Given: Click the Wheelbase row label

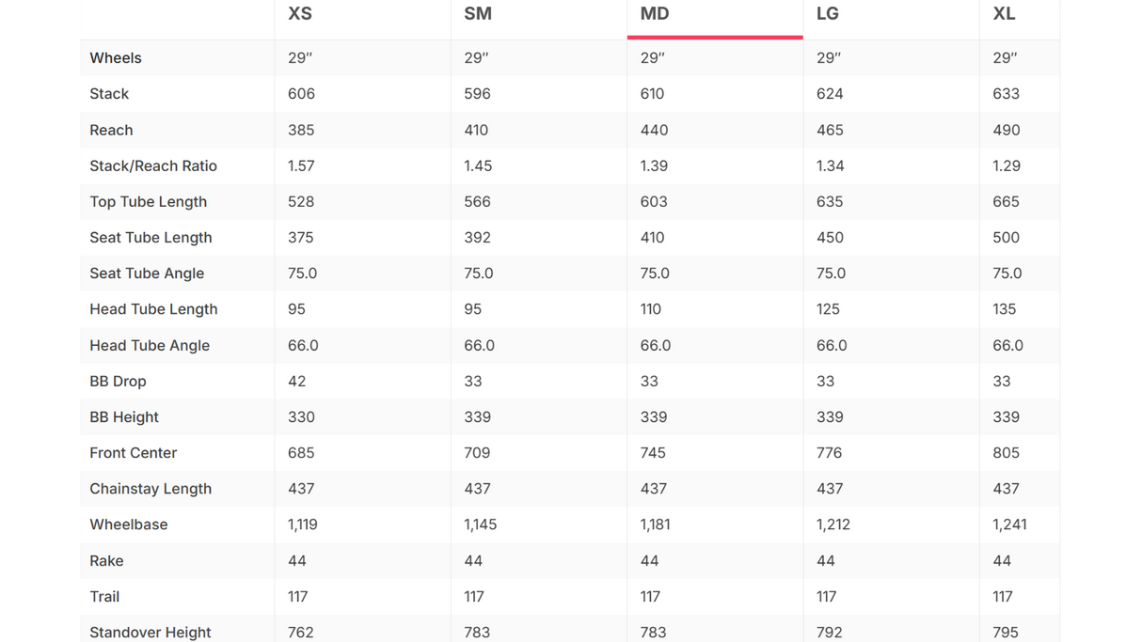Looking at the screenshot, I should coord(129,525).
